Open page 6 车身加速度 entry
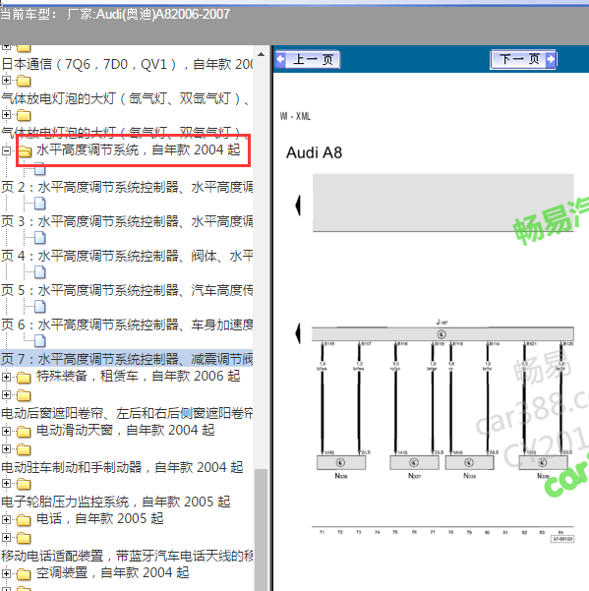The image size is (589, 591). (127, 325)
